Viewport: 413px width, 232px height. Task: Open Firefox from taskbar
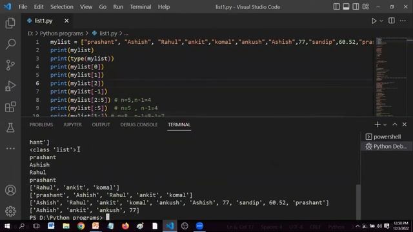[125, 226]
